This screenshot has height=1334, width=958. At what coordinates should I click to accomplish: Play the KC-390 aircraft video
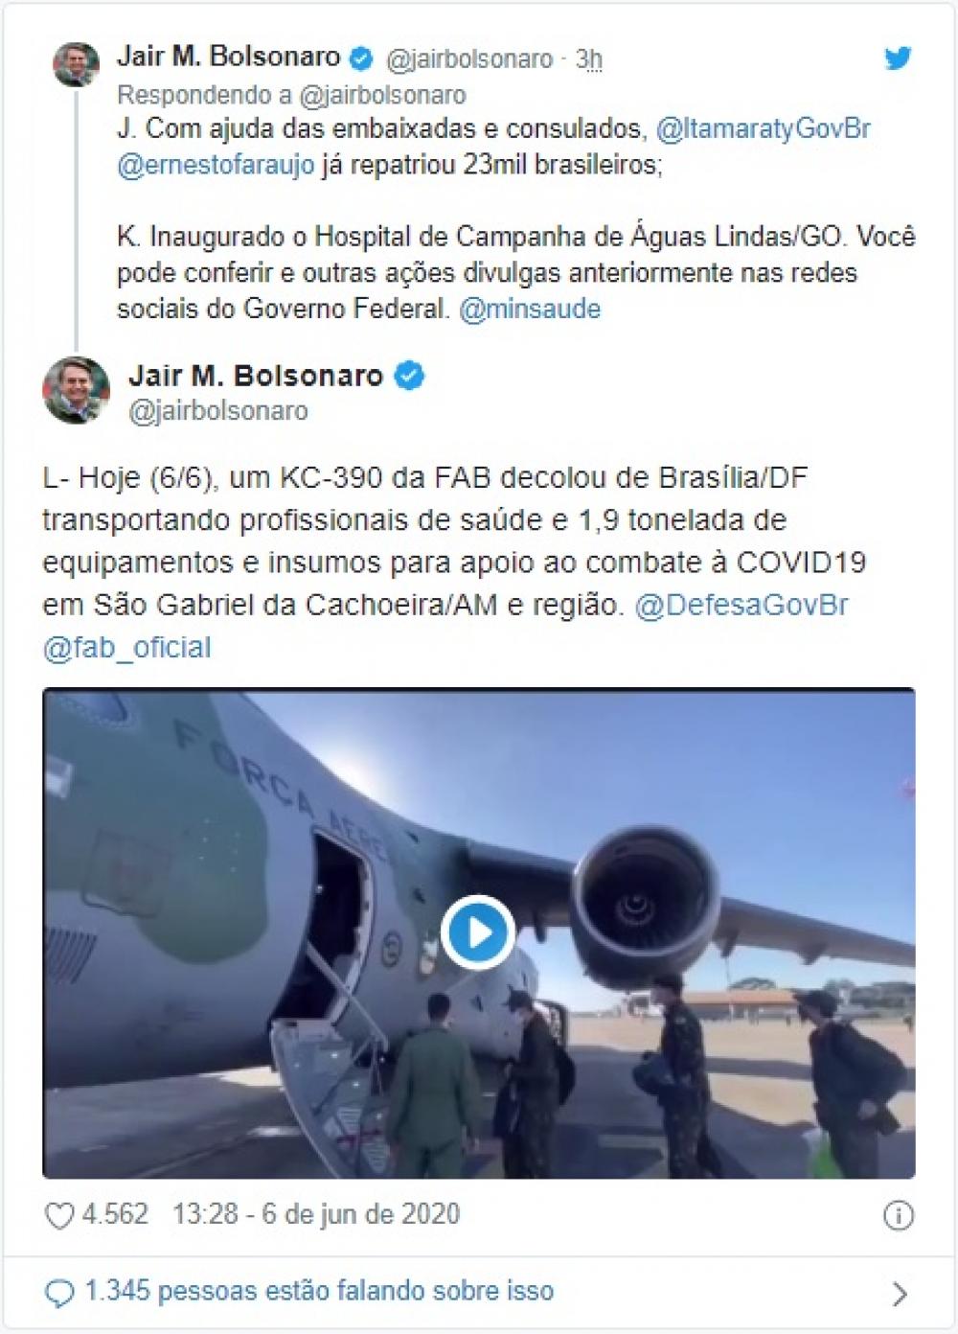[478, 931]
